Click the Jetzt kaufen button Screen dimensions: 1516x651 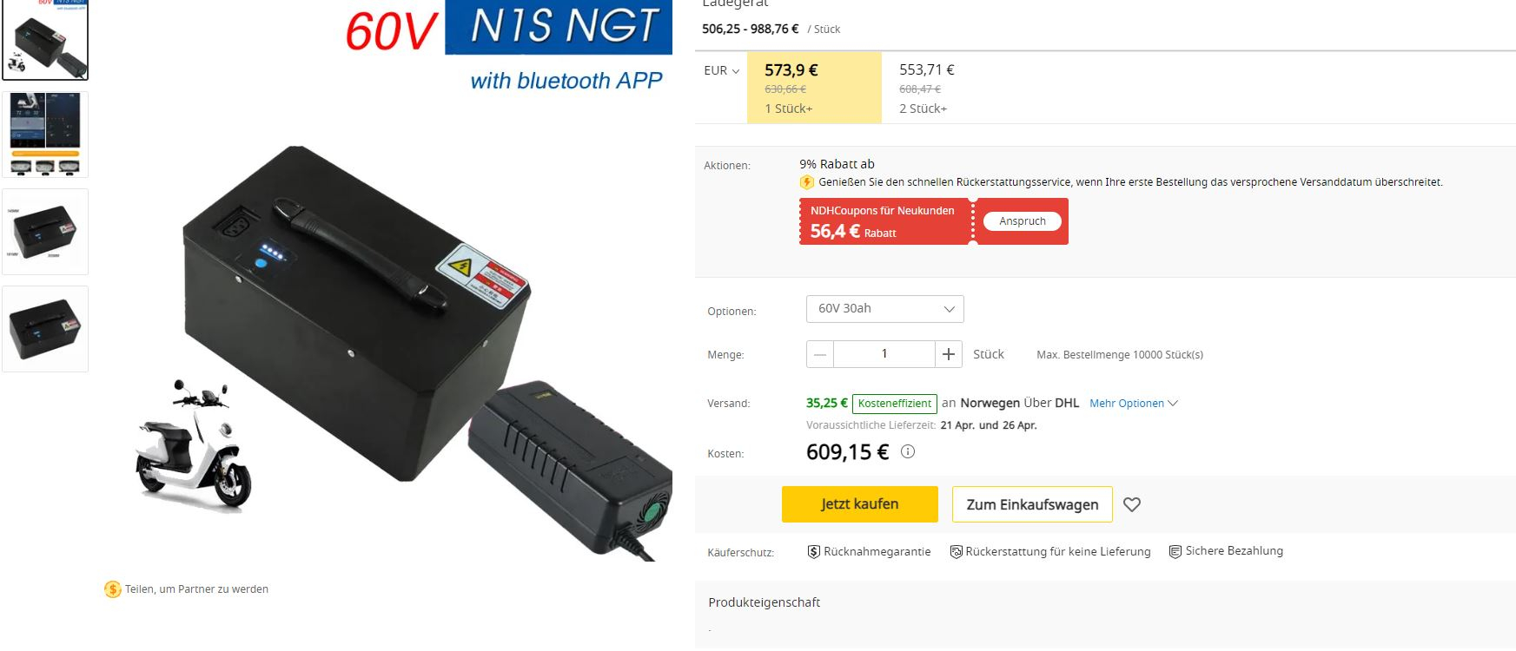click(860, 504)
